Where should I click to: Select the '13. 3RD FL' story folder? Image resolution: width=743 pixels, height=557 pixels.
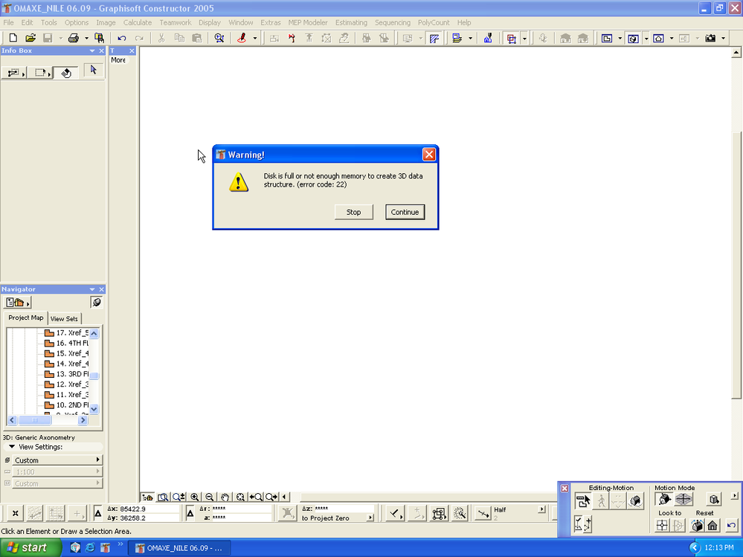point(66,374)
